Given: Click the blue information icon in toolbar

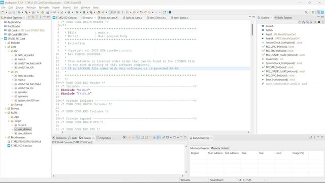Looking at the screenshot, I should [x=170, y=12].
